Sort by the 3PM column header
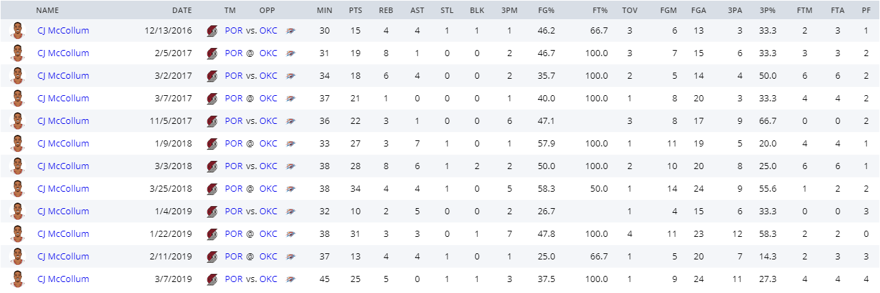This screenshot has width=880, height=293. click(509, 11)
